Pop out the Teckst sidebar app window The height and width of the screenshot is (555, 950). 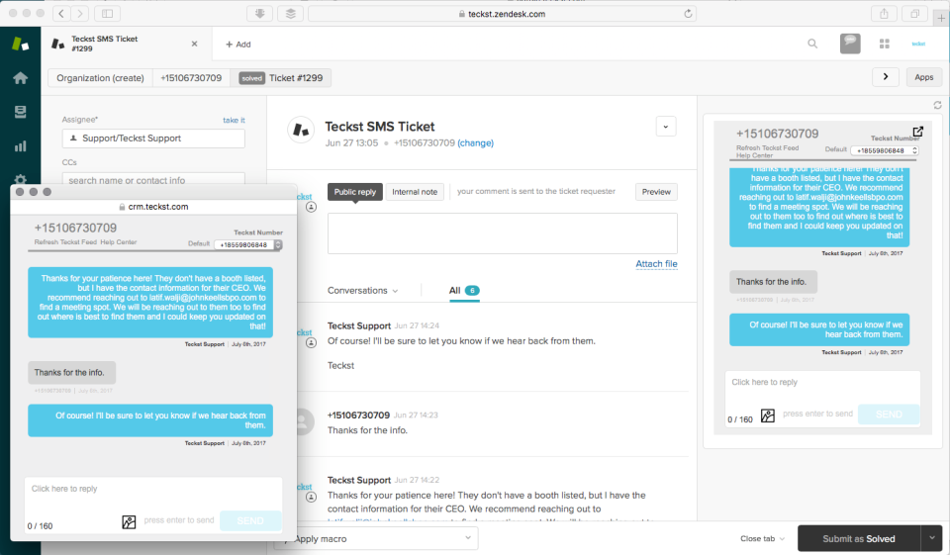click(918, 132)
